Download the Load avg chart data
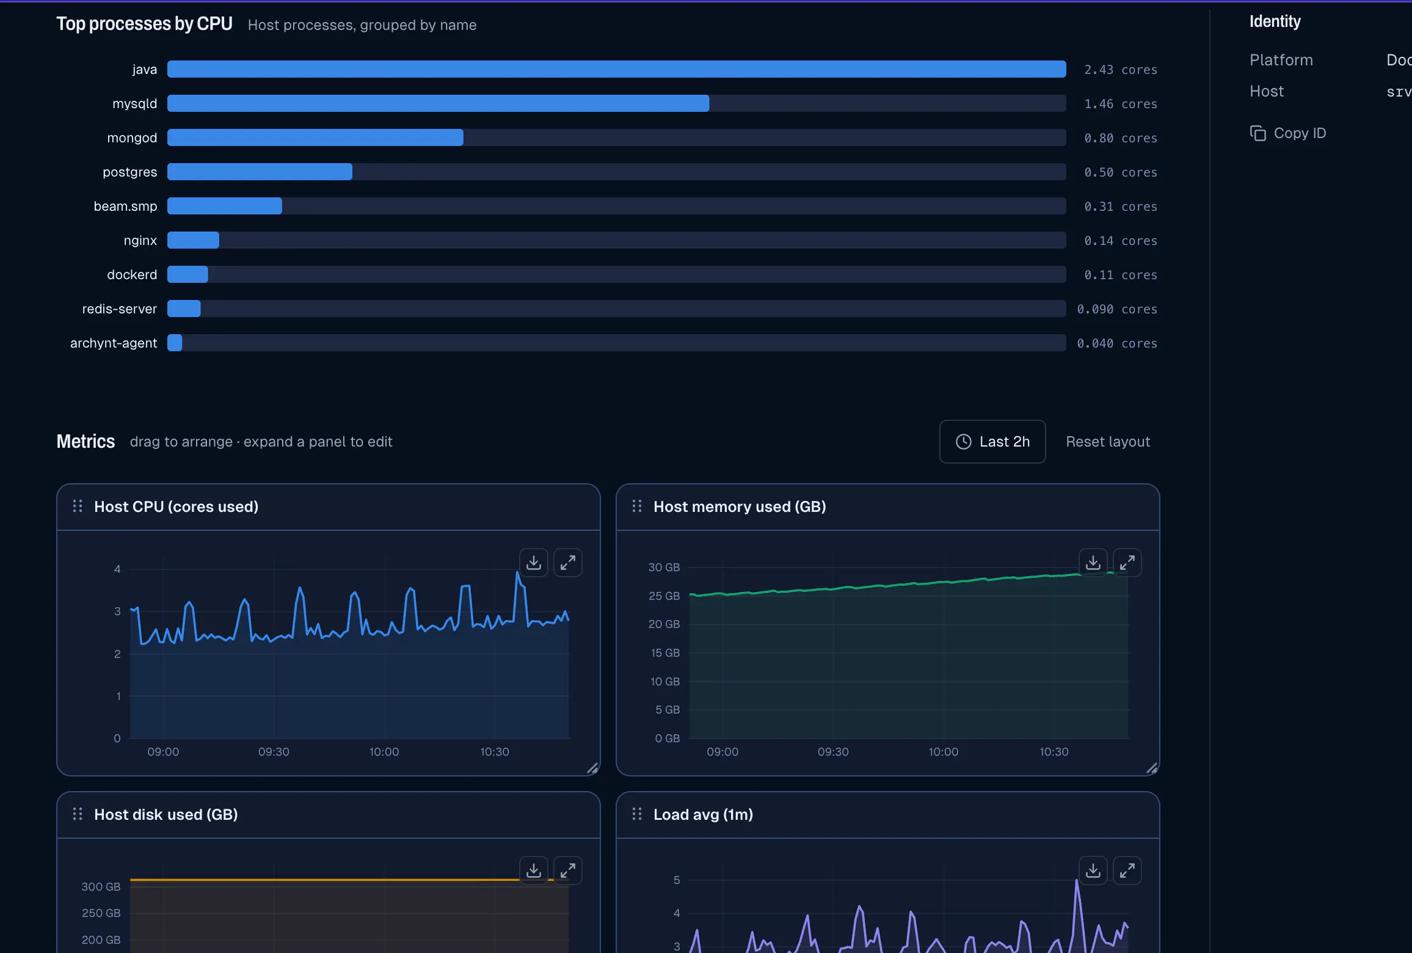This screenshot has width=1412, height=953. pos(1093,871)
